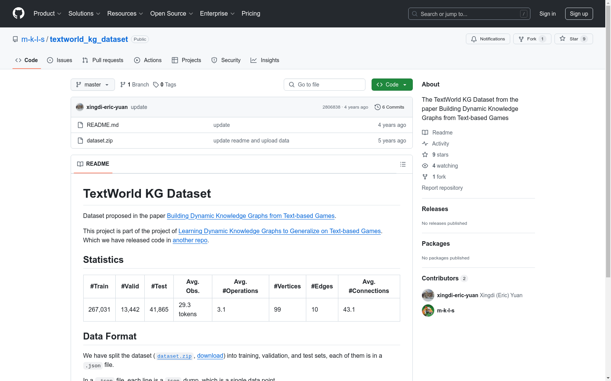611x381 pixels.
Task: Expand the Enterprise menu
Action: coord(217,14)
